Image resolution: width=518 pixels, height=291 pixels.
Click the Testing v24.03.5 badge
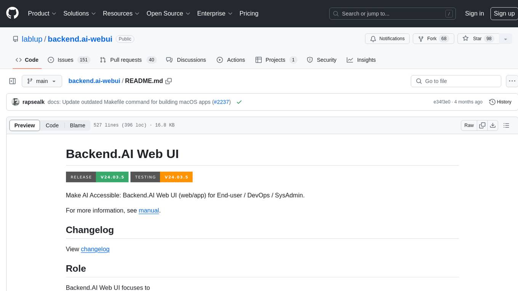(161, 177)
